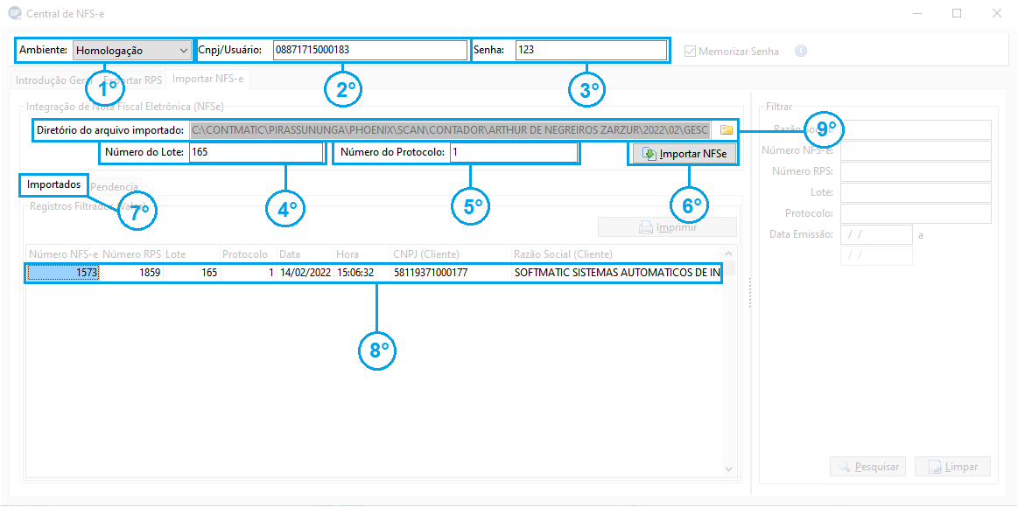Minimize the Central de NFS-e window
The height and width of the screenshot is (507, 1018).
click(916, 13)
